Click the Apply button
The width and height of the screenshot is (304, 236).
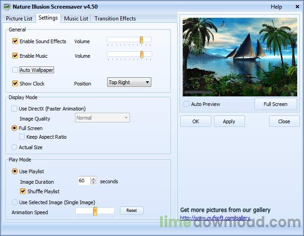coord(229,121)
